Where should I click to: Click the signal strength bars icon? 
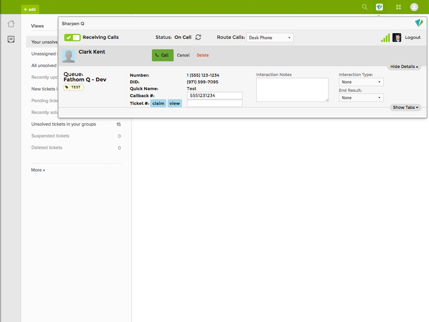tap(385, 38)
